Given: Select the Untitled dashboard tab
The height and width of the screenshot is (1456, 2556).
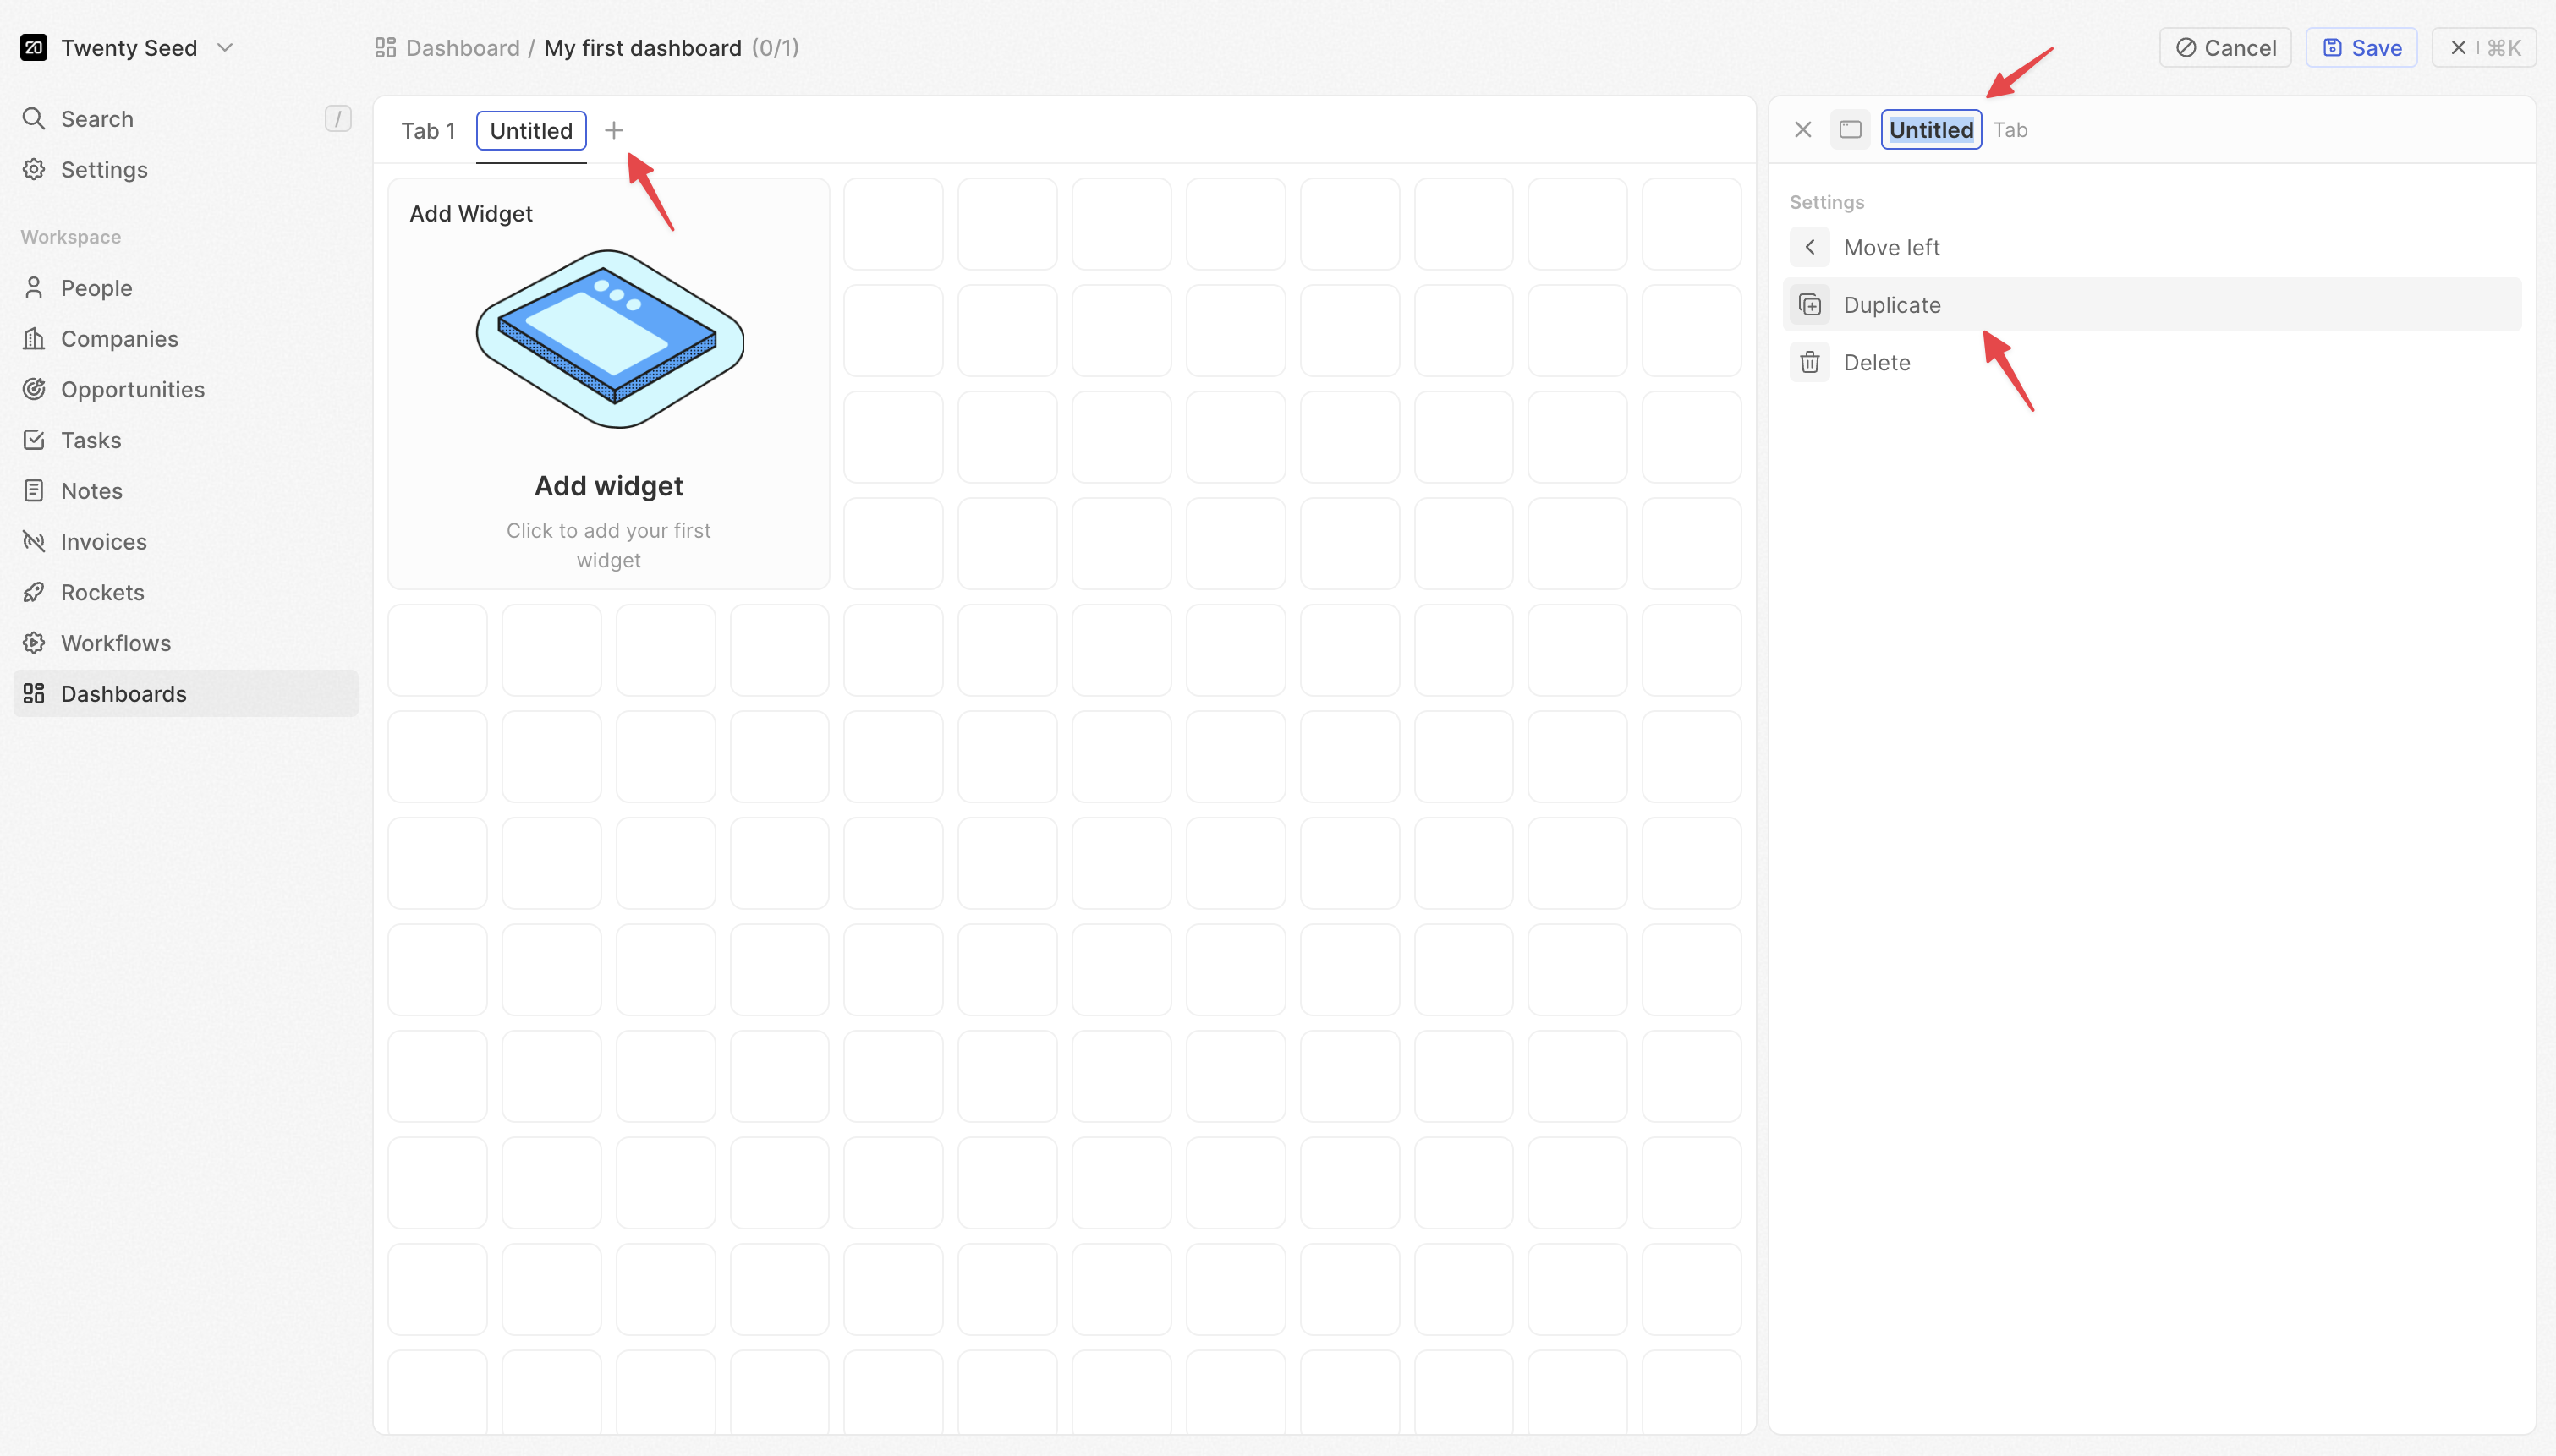Looking at the screenshot, I should pyautogui.click(x=531, y=131).
